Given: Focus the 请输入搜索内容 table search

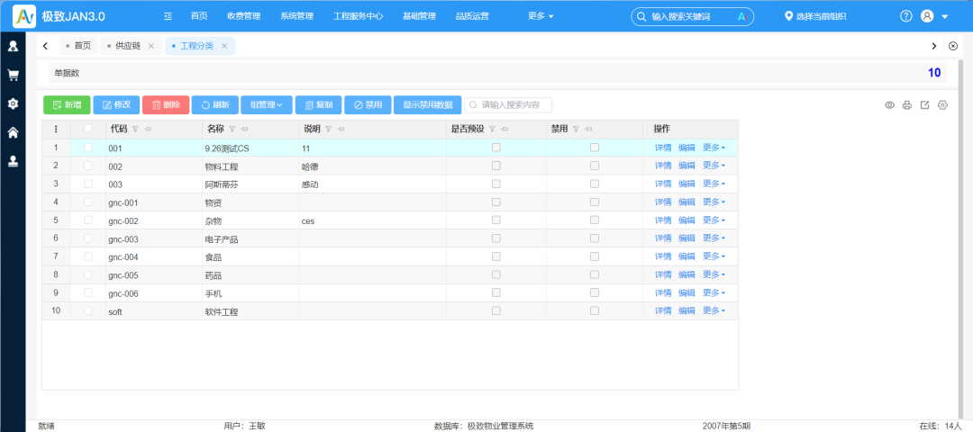Looking at the screenshot, I should pyautogui.click(x=508, y=104).
